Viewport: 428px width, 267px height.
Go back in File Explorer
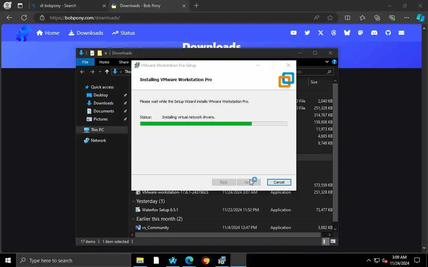click(x=82, y=72)
